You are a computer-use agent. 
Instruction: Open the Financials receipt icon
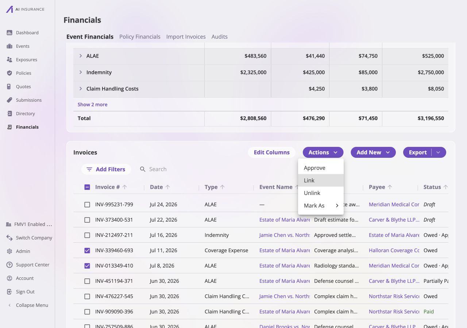coord(9,127)
